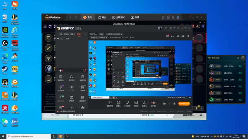Click the record video icon beside gear
248x139 pixels.
pyautogui.click(x=165, y=103)
